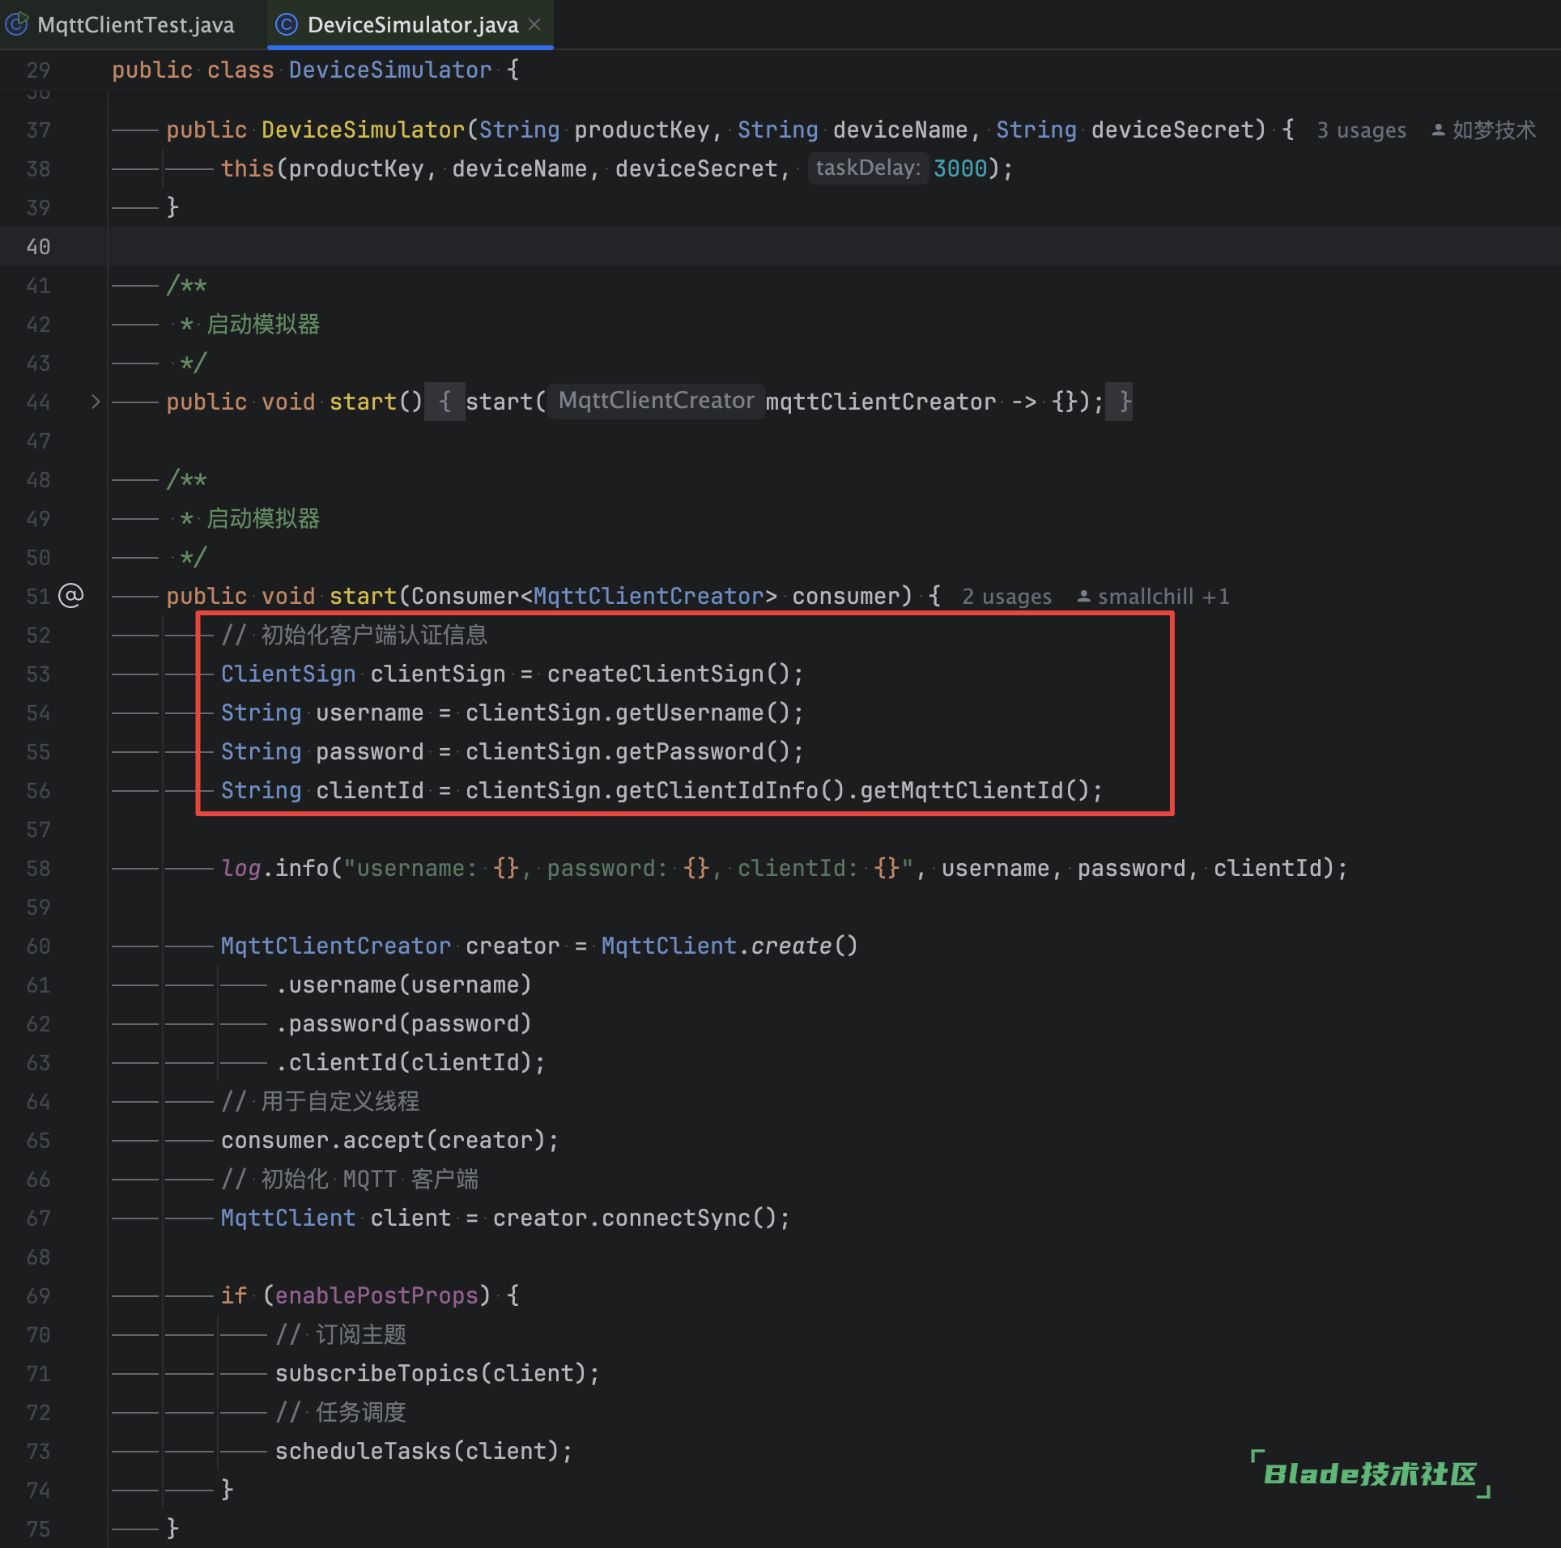Screen dimensions: 1561x1548
Task: Click getMqttClientId() on line 56
Action: click(974, 790)
